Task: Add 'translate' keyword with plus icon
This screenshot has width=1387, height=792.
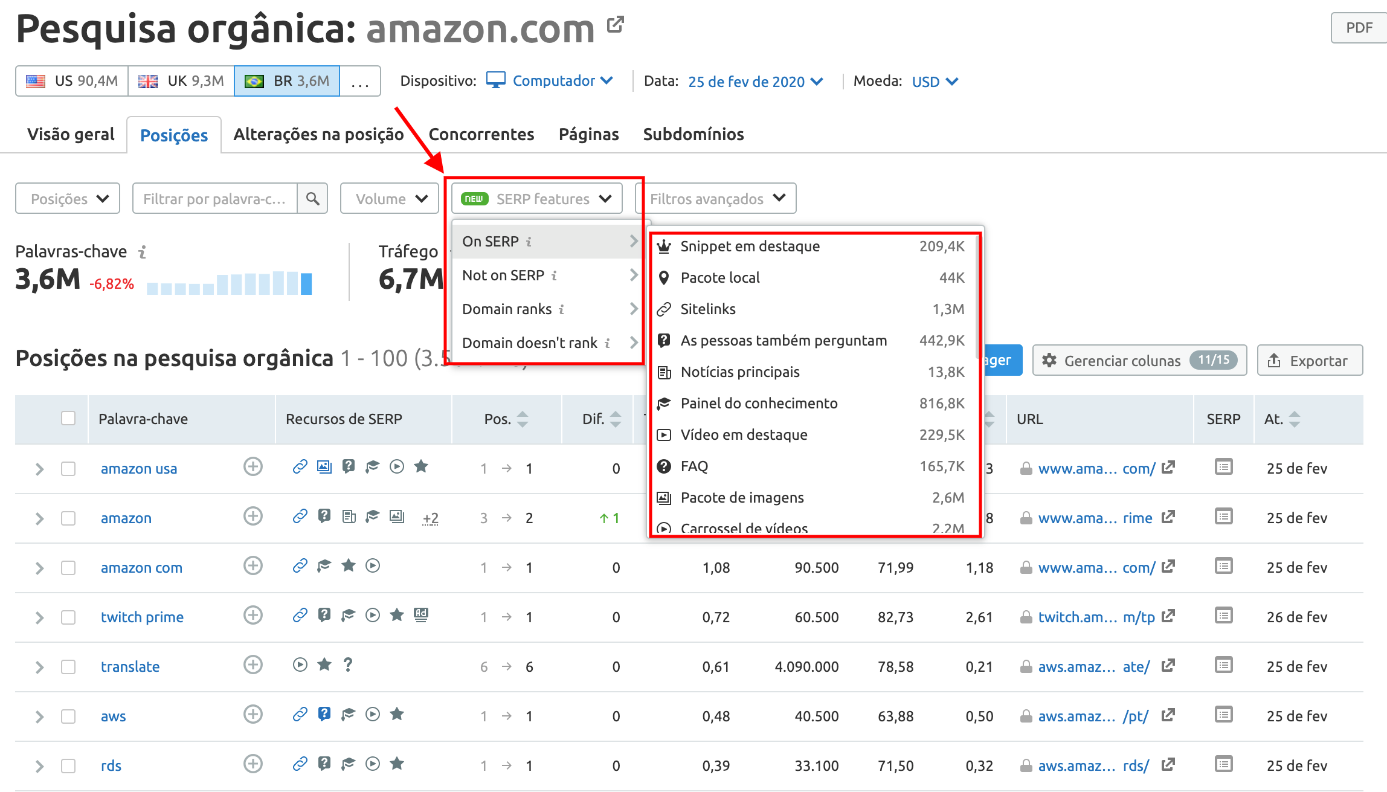Action: point(253,665)
